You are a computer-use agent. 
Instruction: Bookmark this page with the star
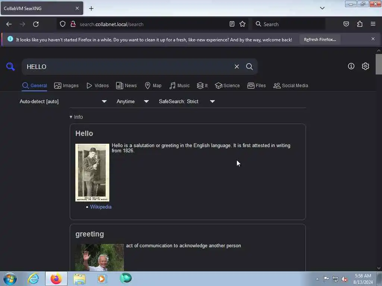(242, 24)
